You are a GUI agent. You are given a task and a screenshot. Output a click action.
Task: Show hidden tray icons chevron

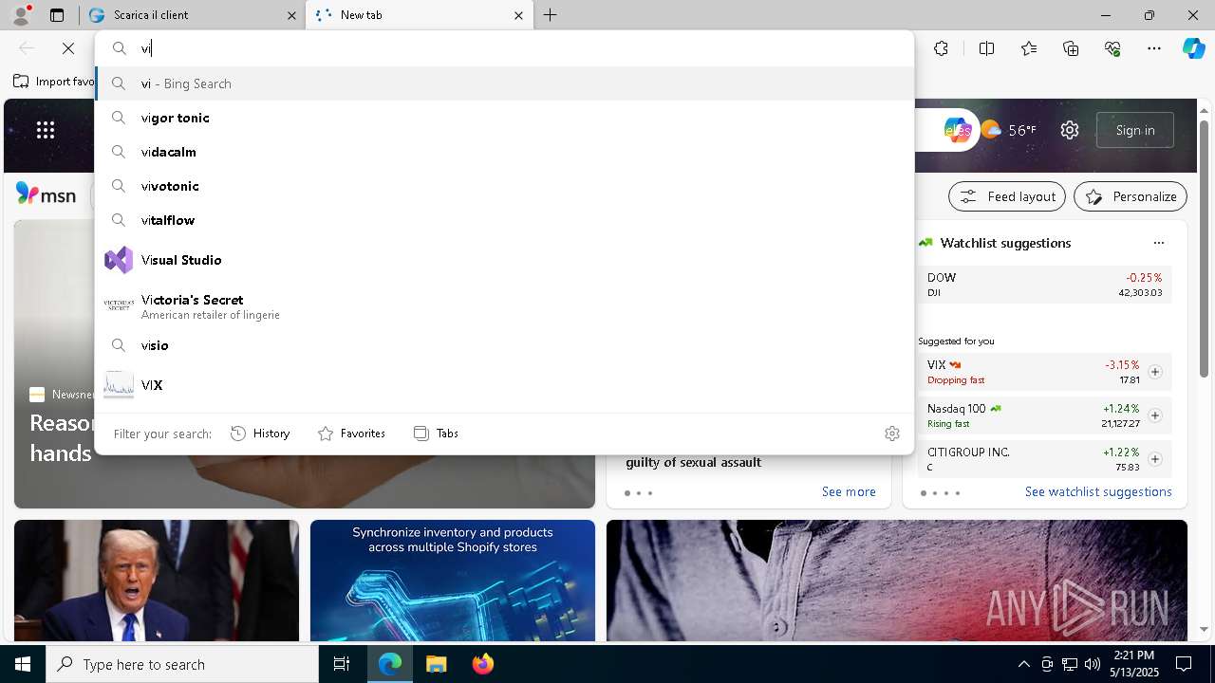click(1023, 664)
